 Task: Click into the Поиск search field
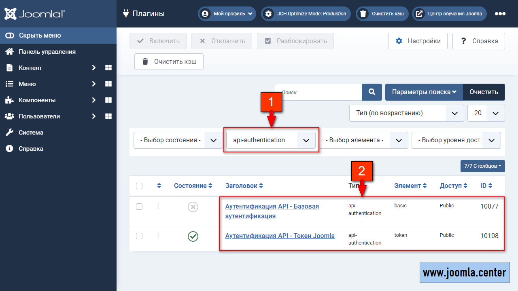pyautogui.click(x=318, y=92)
